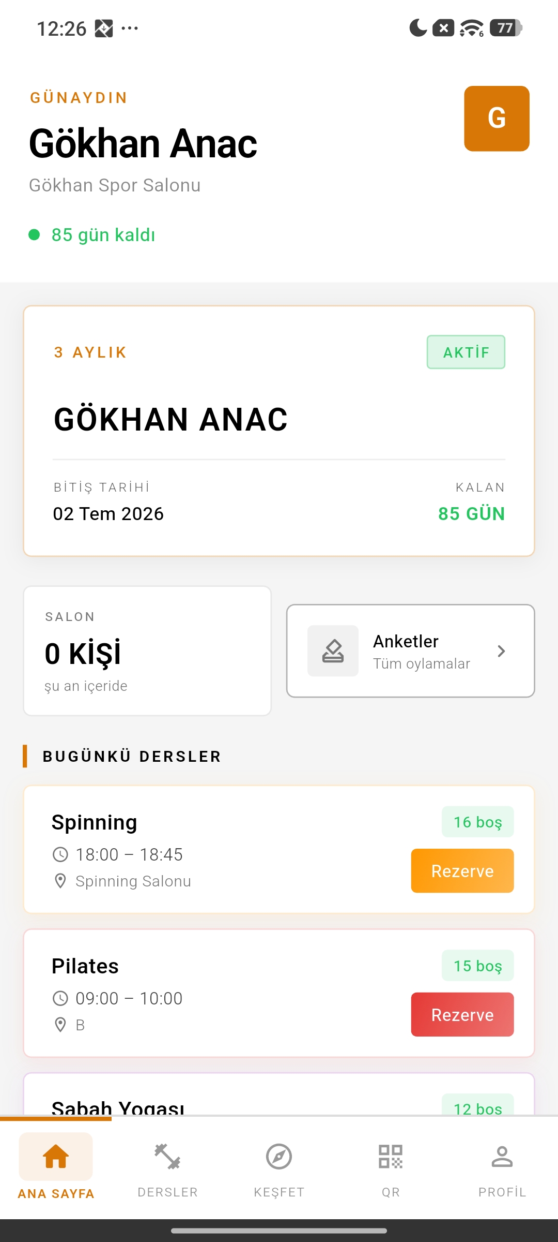Open the Ana Sayfa home icon
The width and height of the screenshot is (558, 1242).
(56, 1157)
